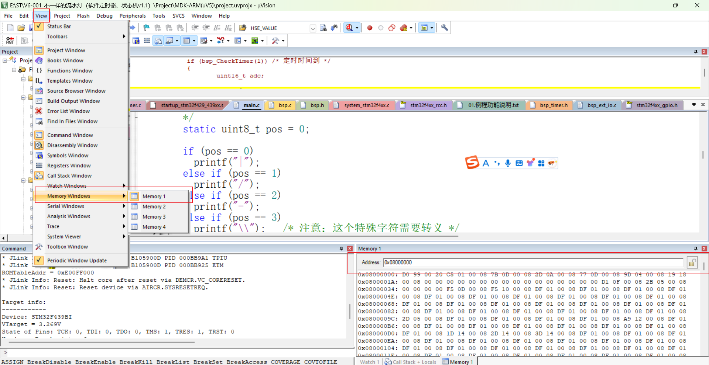Expand the Analysis Windows submenu

click(x=81, y=216)
